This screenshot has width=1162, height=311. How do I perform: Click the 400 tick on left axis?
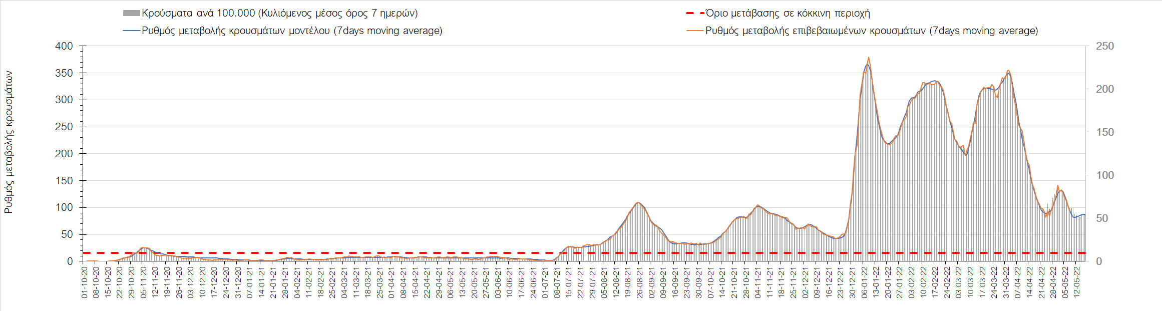coord(64,46)
